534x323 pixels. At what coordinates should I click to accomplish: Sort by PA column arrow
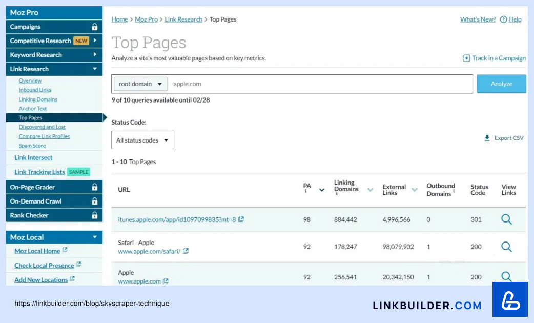321,190
